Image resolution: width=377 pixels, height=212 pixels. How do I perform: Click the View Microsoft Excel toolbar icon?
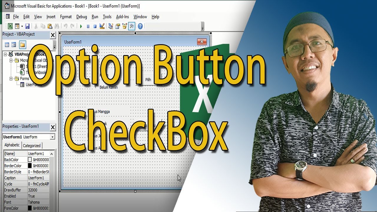(10, 26)
